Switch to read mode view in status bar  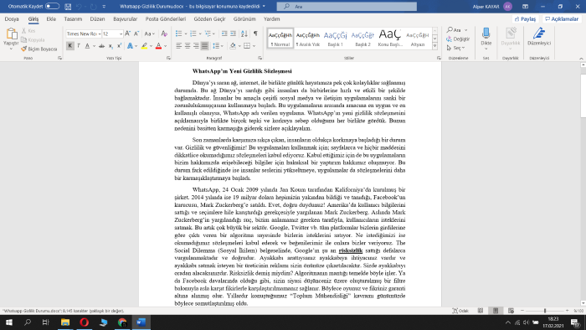pos(481,311)
